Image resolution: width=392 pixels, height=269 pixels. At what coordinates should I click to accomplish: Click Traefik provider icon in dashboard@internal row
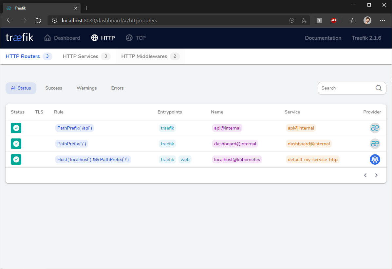tap(375, 144)
